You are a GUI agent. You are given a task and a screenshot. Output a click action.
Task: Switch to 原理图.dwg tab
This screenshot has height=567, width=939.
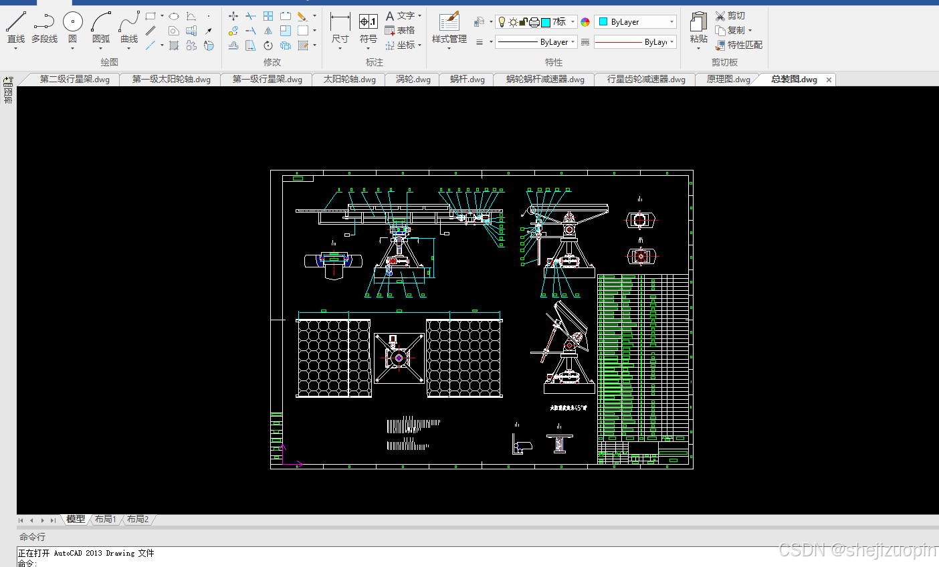(x=728, y=79)
